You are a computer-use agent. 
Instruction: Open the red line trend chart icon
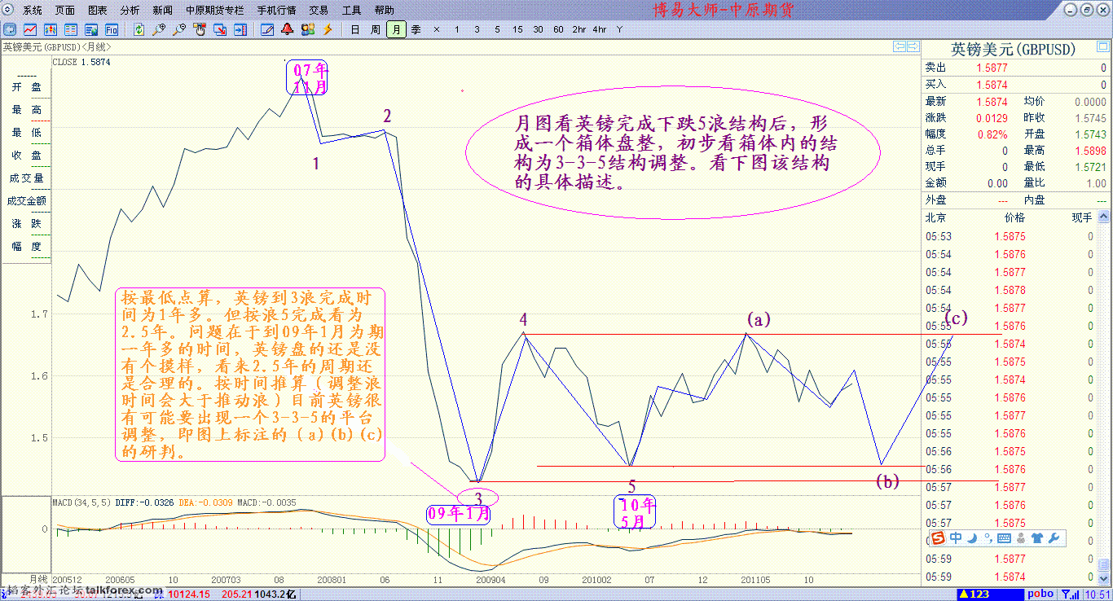[30, 29]
